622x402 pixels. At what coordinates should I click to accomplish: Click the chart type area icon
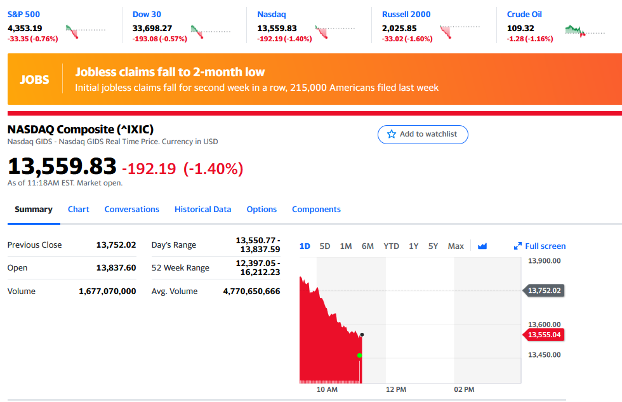[x=482, y=246]
